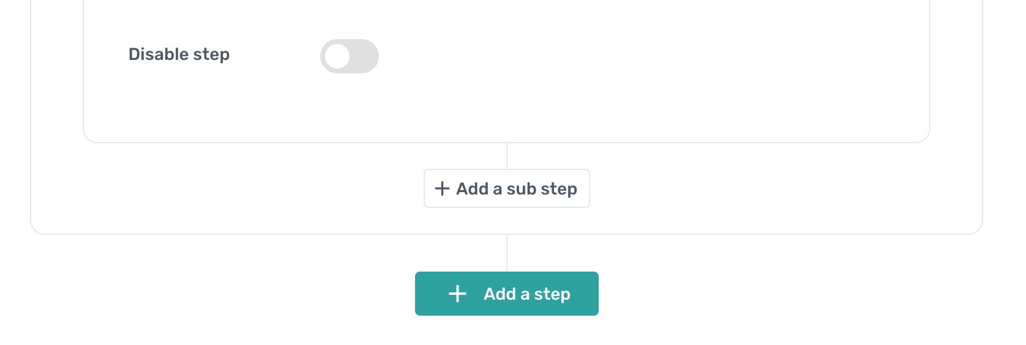Click the white plus icon on Add a step
The width and height of the screenshot is (1026, 345).
[x=457, y=294]
